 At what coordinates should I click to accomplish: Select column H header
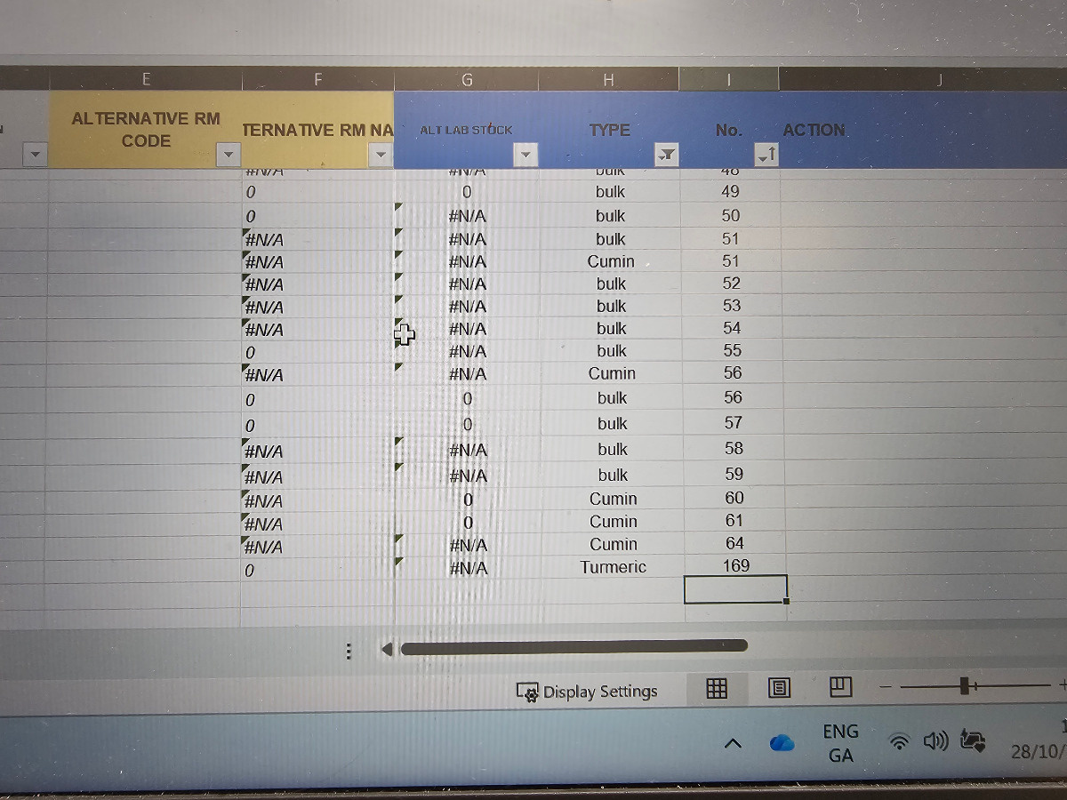tap(609, 80)
